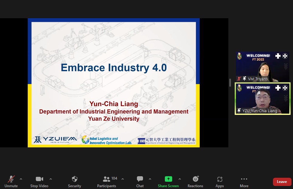The image size is (293, 189).
Task: Open the Participants panel showing 104
Action: pyautogui.click(x=107, y=182)
